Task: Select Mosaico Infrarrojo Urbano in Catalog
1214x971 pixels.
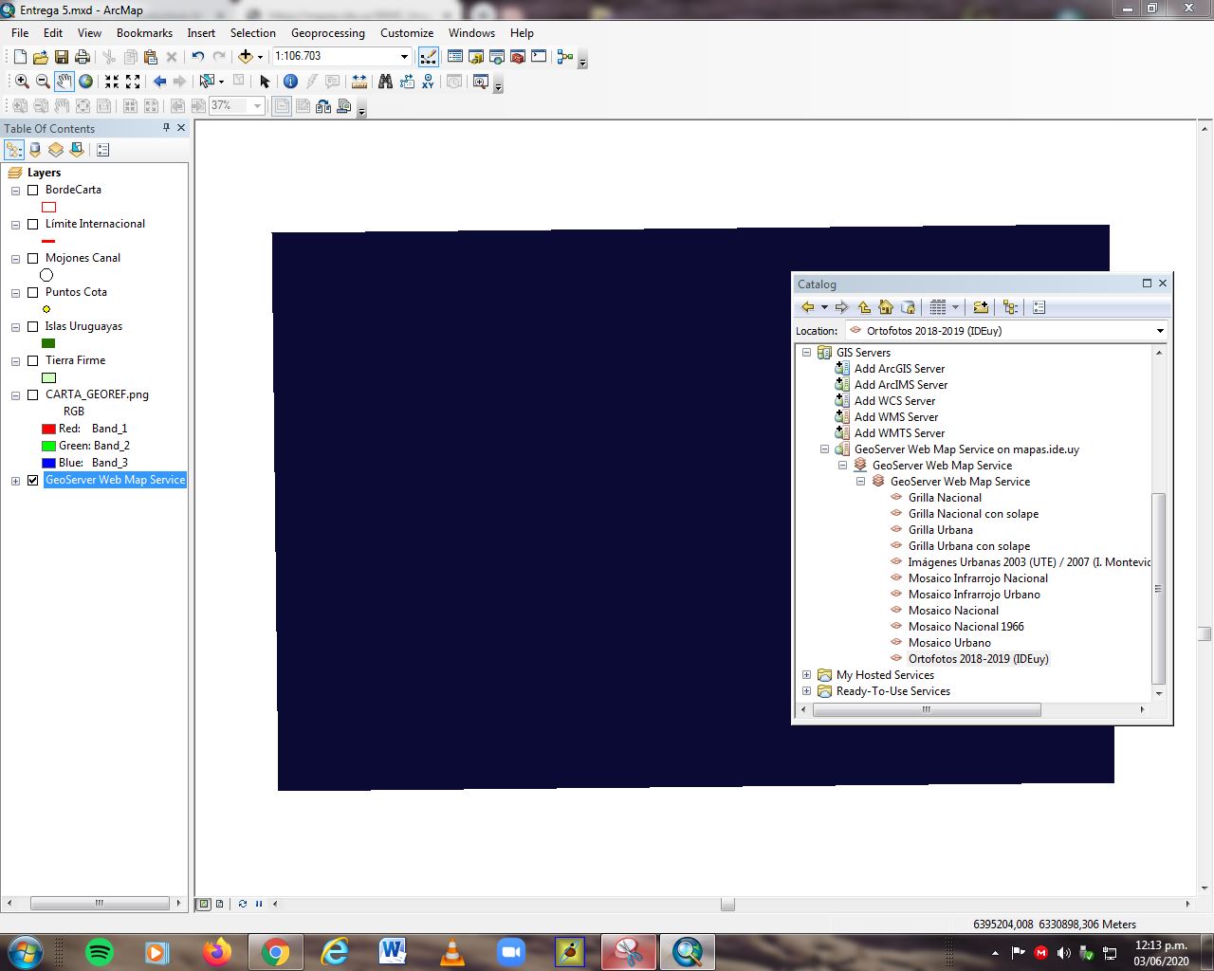Action: [974, 595]
